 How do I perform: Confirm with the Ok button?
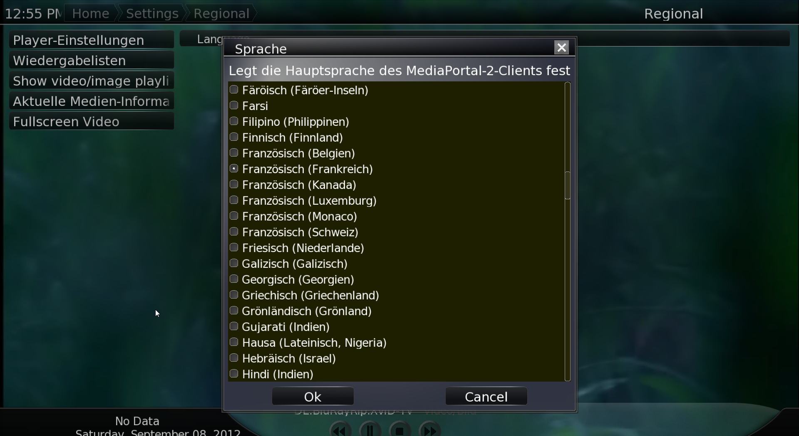click(x=313, y=397)
